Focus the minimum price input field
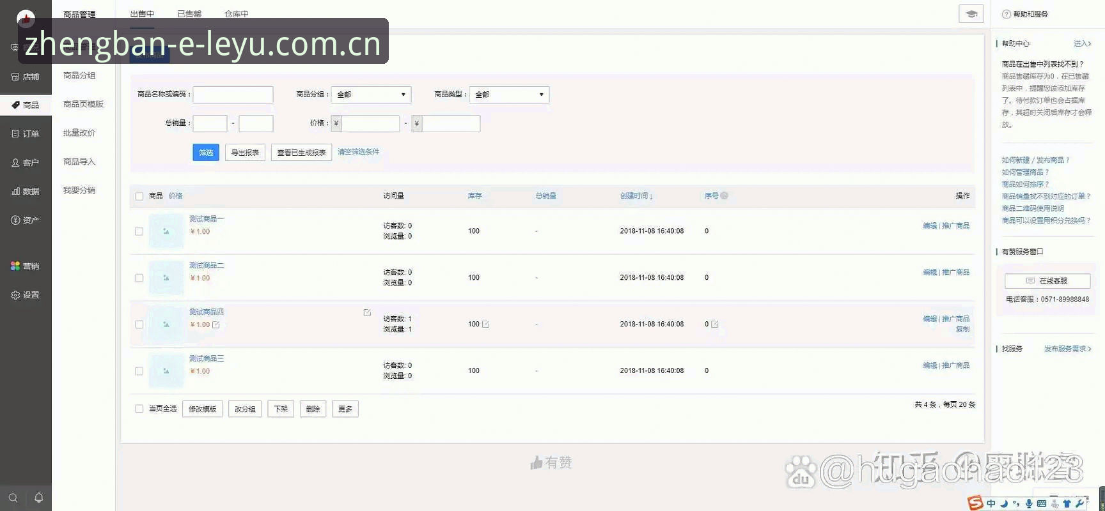Viewport: 1105px width, 511px height. 371,124
